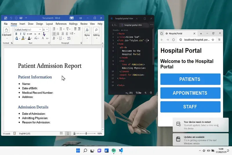Click the APPOINTMENTS button in Hospital Portal

[x=190, y=93]
